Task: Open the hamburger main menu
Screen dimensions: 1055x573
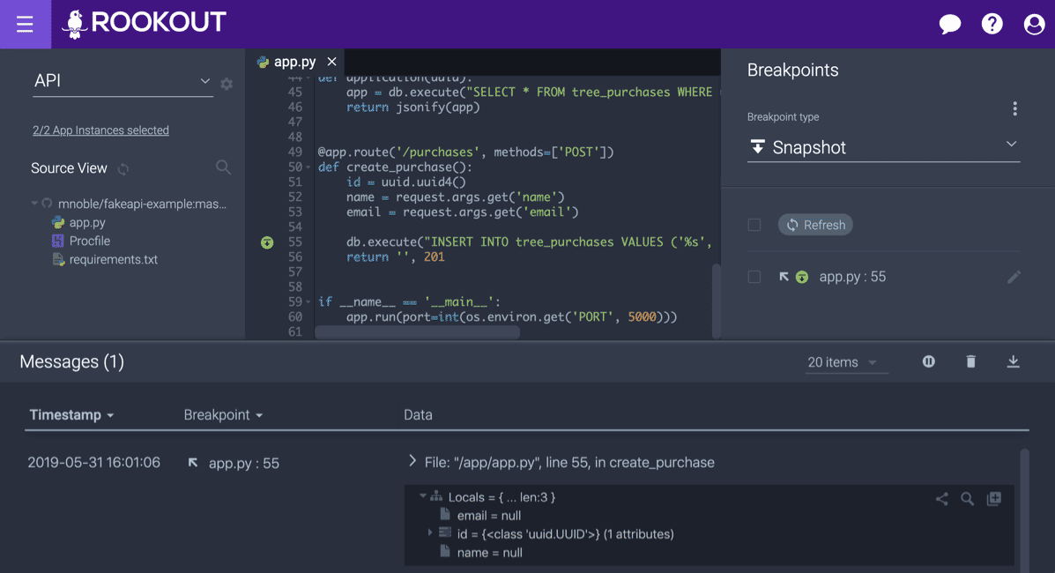Action: pyautogui.click(x=25, y=24)
